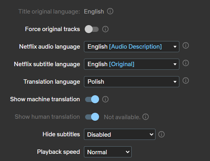Click the Show machine translation label

45,99
